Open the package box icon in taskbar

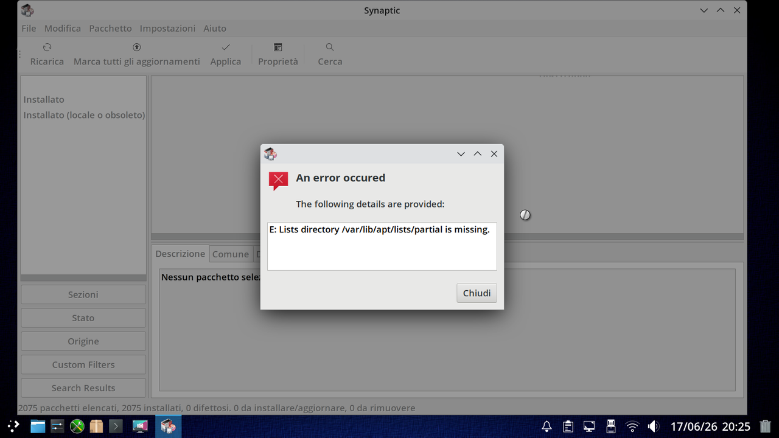[x=96, y=426]
